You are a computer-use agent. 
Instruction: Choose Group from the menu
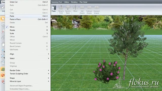pos(28,63)
